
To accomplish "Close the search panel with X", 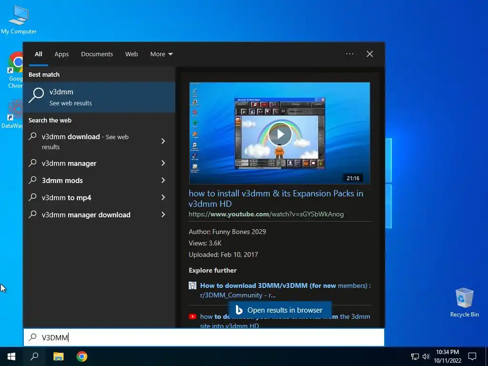I will [x=369, y=54].
